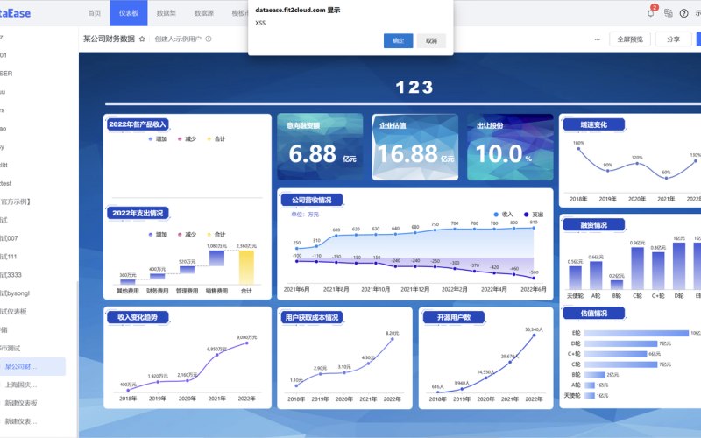Viewport: 701px width, 438px height.
Task: Toggle 支出 legend in 公司营收情况 chart
Action: click(534, 215)
